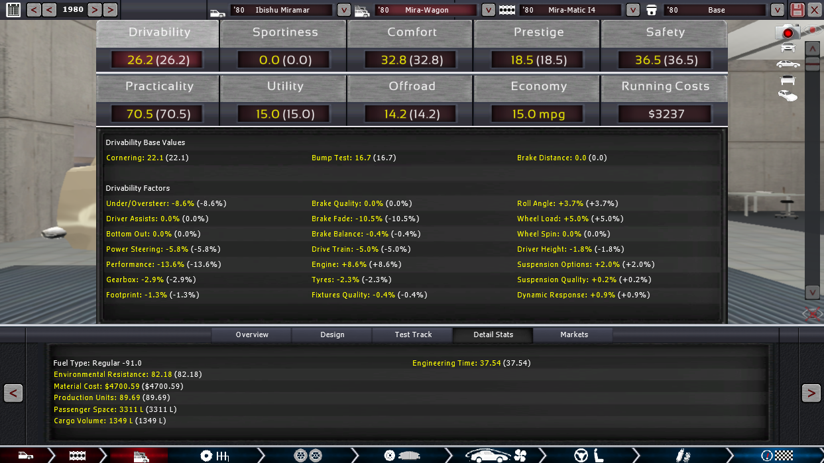Switch to side view car icon
This screenshot has height=463, width=824.
788,64
